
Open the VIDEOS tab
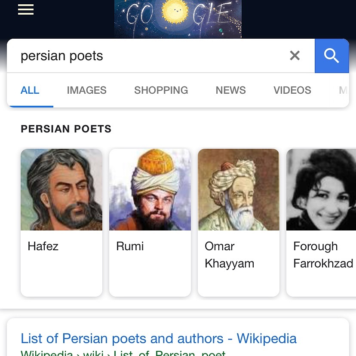point(292,90)
